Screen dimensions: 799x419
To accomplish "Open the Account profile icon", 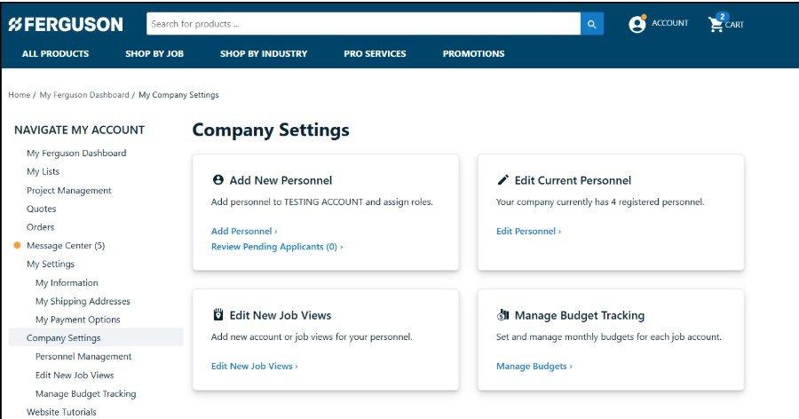I will tap(637, 24).
